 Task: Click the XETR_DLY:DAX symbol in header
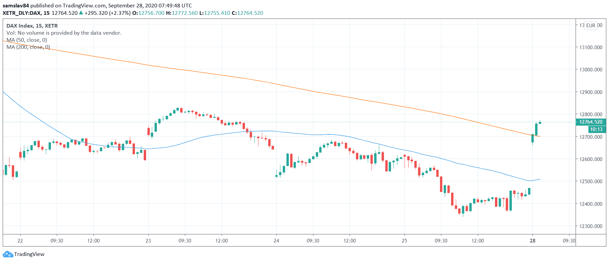click(x=22, y=13)
